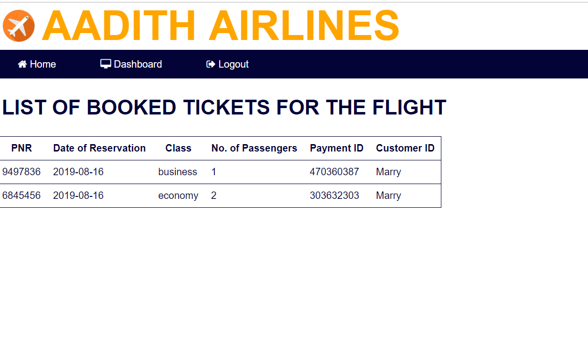Select PNR 6845456 in the table
588x343 pixels.
(x=21, y=195)
